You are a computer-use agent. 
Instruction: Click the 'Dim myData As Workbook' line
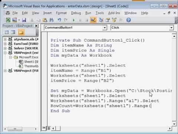[81, 55]
